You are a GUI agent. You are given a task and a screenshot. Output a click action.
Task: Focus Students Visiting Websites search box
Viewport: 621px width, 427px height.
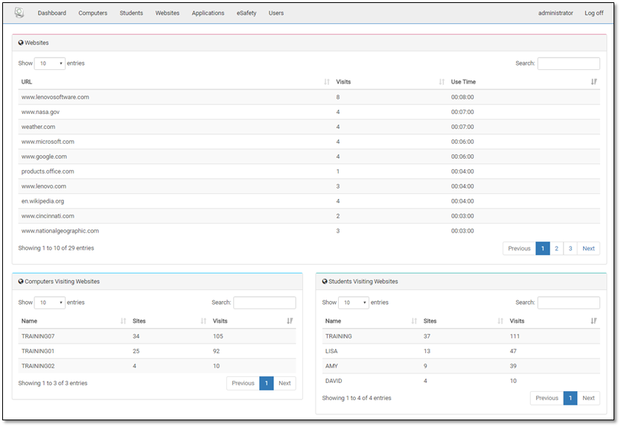(568, 303)
